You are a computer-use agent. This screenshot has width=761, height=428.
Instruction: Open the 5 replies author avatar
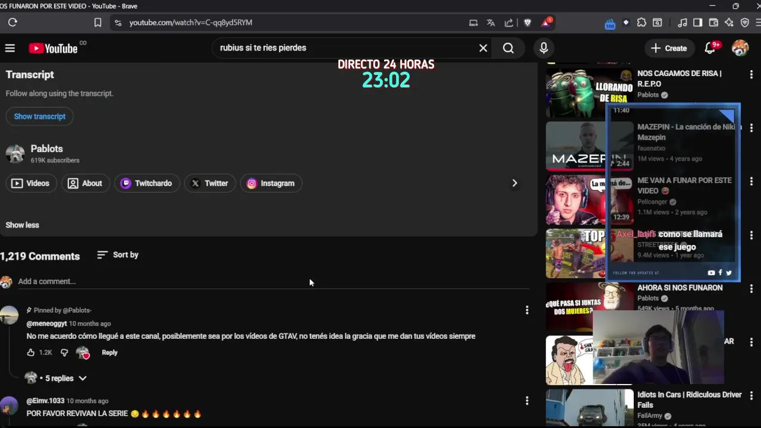pyautogui.click(x=31, y=378)
